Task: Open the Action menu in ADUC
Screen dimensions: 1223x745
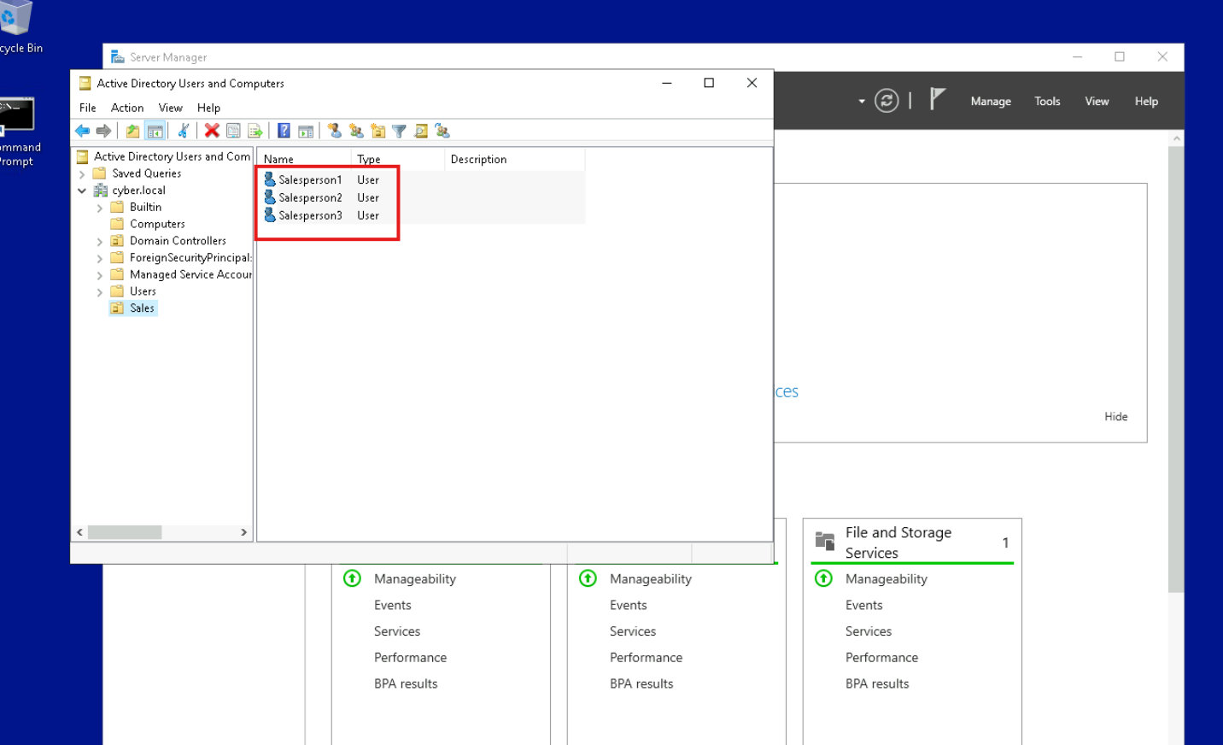Action: point(127,108)
